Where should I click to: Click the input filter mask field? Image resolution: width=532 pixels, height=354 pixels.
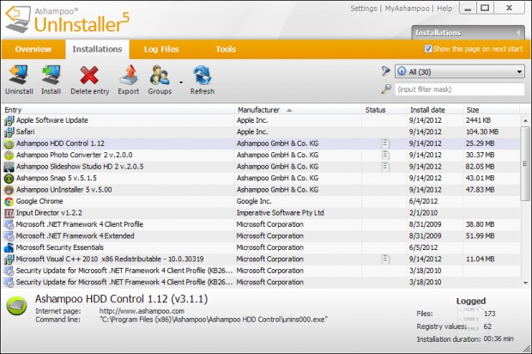pos(459,89)
